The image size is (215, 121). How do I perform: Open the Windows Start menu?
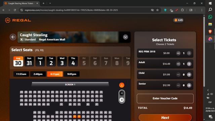tap(210, 3)
